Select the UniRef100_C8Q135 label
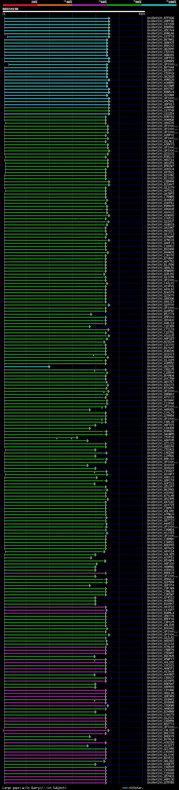The image size is (179, 790). 161,369
